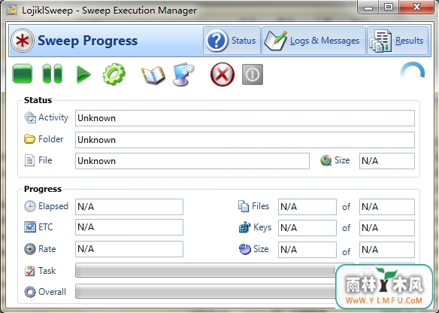Screen dimensions: 439x313
Task: Click the File document icon
Action: tap(29, 160)
